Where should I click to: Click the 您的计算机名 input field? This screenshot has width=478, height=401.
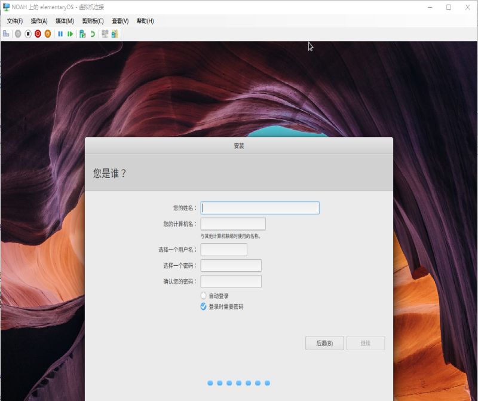pos(233,224)
